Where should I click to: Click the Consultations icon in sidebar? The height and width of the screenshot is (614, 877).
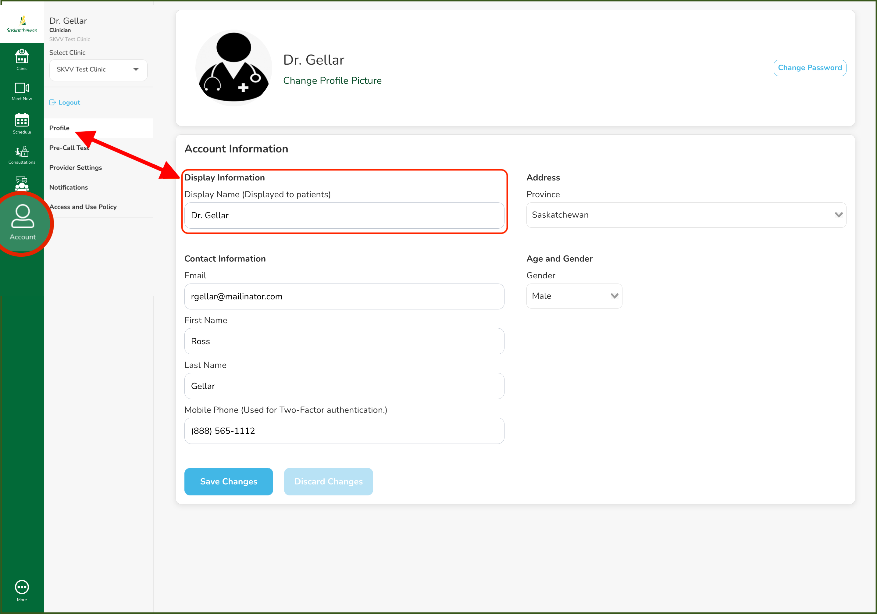click(22, 154)
